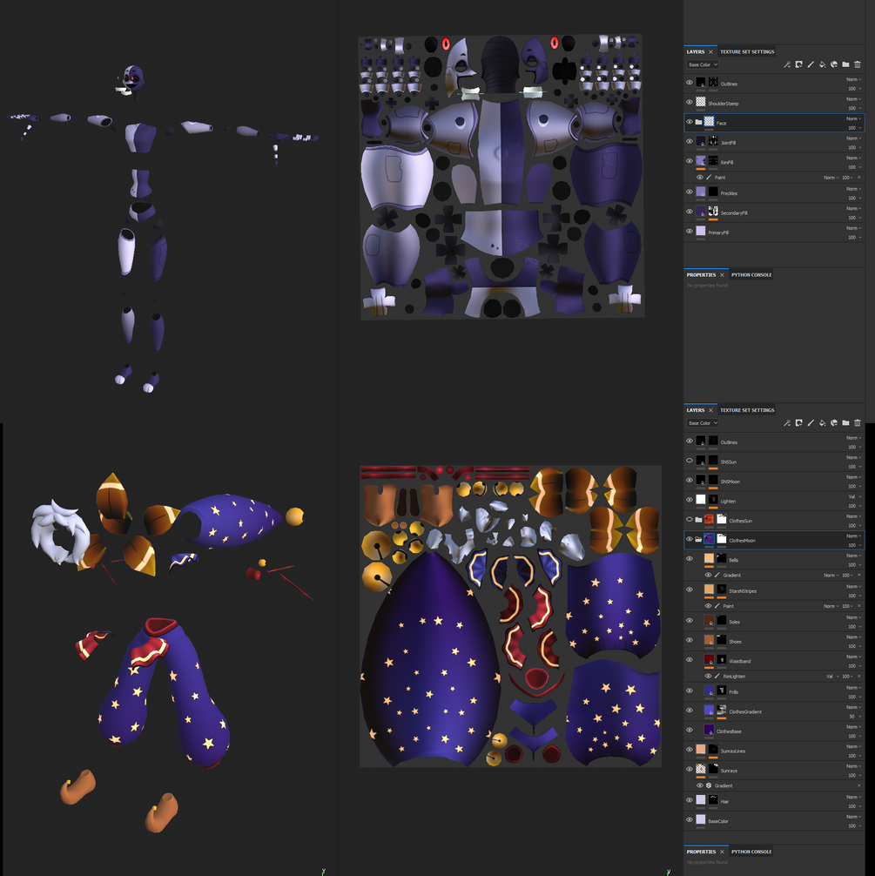This screenshot has height=876, width=875.
Task: Click the trash icon in upper Layers panel
Action: click(x=858, y=64)
